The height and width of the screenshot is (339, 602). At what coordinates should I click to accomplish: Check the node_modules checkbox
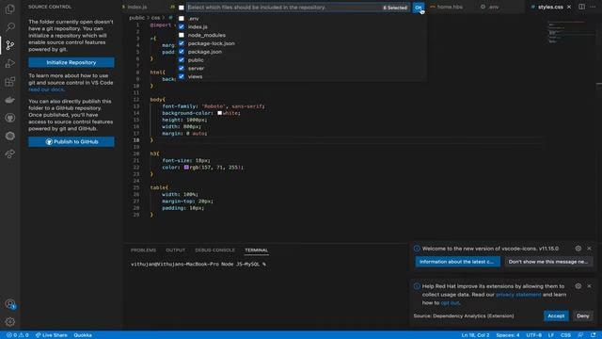[182, 35]
